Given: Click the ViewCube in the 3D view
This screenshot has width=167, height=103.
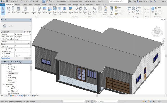Looking at the screenshot, I should (x=157, y=30).
